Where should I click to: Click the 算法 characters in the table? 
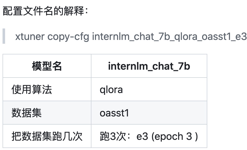[x=42, y=89]
